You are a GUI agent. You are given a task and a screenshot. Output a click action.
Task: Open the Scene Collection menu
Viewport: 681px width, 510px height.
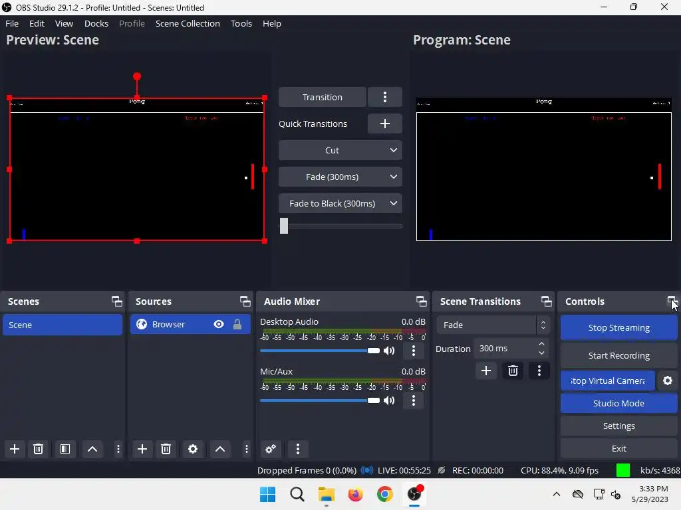(188, 23)
